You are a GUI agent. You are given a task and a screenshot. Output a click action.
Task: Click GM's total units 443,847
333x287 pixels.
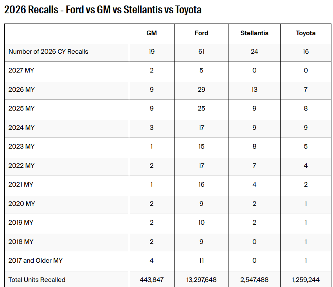point(152,280)
